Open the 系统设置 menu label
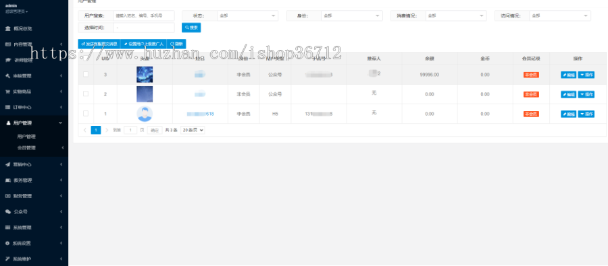 [x=22, y=243]
